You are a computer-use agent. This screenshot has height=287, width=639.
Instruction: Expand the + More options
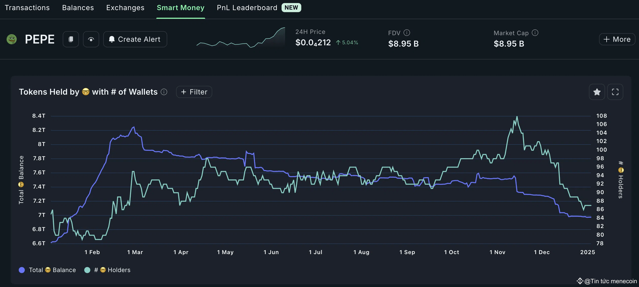tap(617, 39)
